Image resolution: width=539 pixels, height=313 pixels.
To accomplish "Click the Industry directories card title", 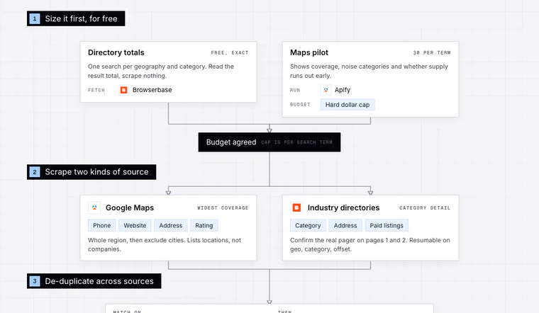I will [x=343, y=207].
